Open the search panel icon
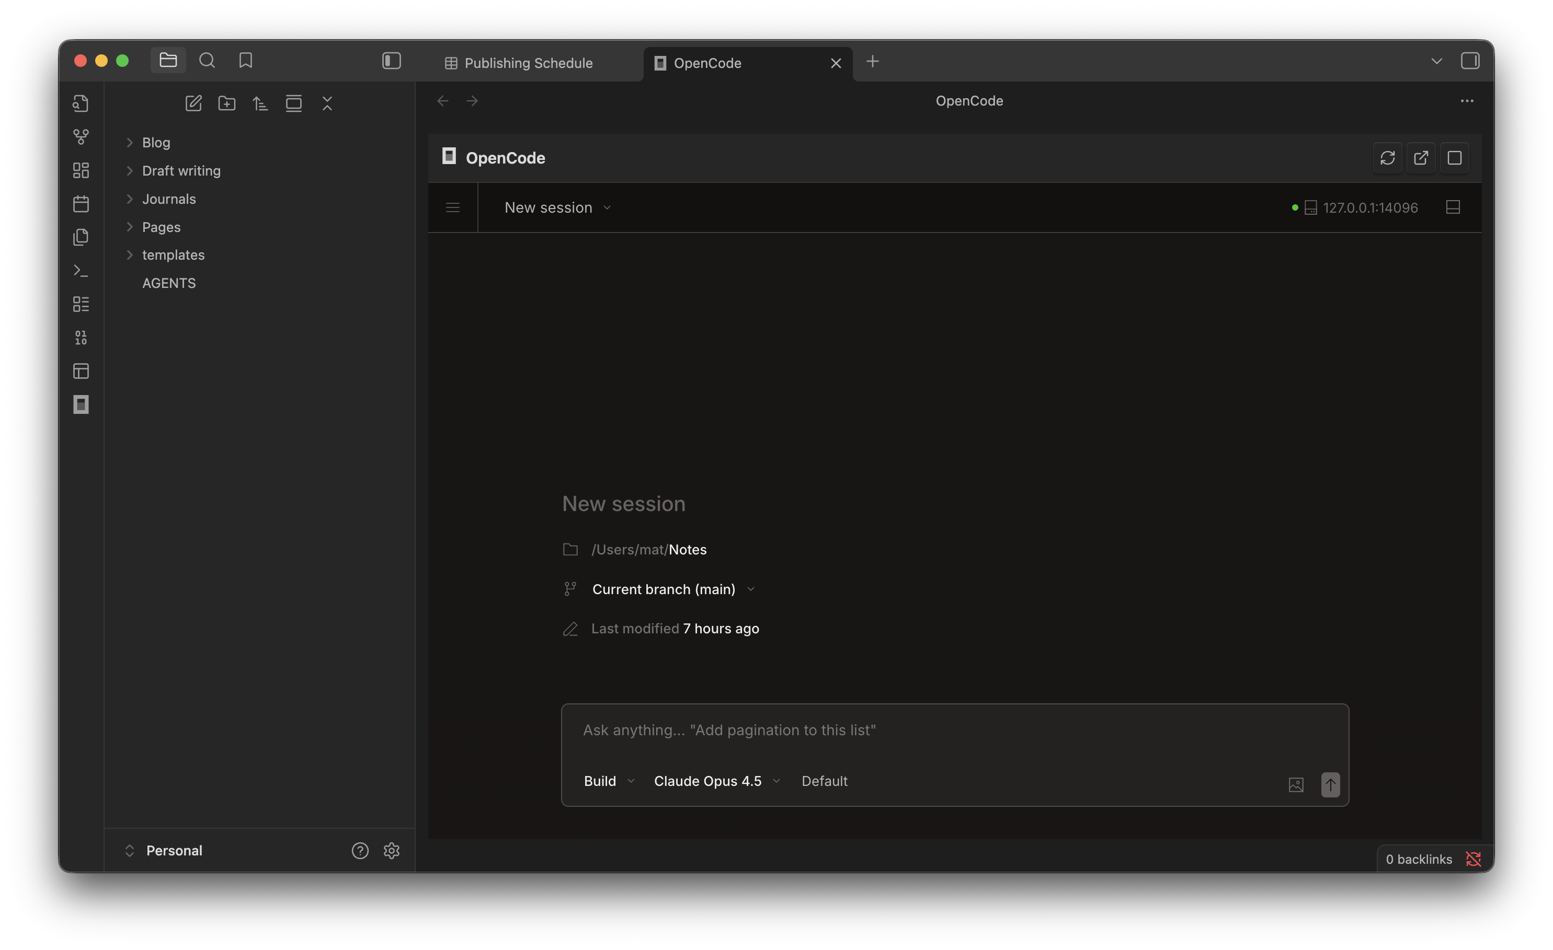1553x950 pixels. pyautogui.click(x=207, y=61)
